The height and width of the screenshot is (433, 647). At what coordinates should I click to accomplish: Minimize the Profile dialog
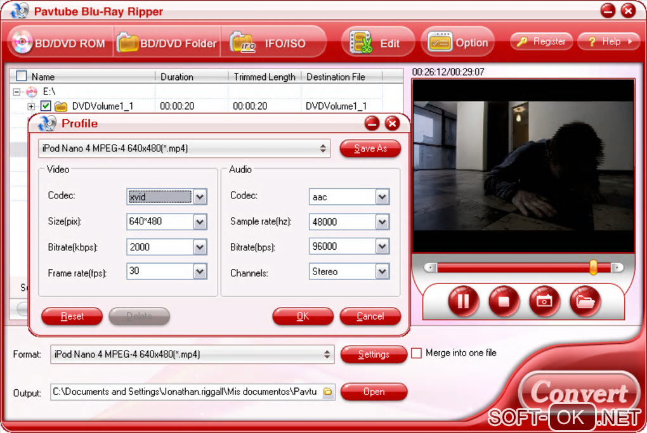[x=372, y=123]
